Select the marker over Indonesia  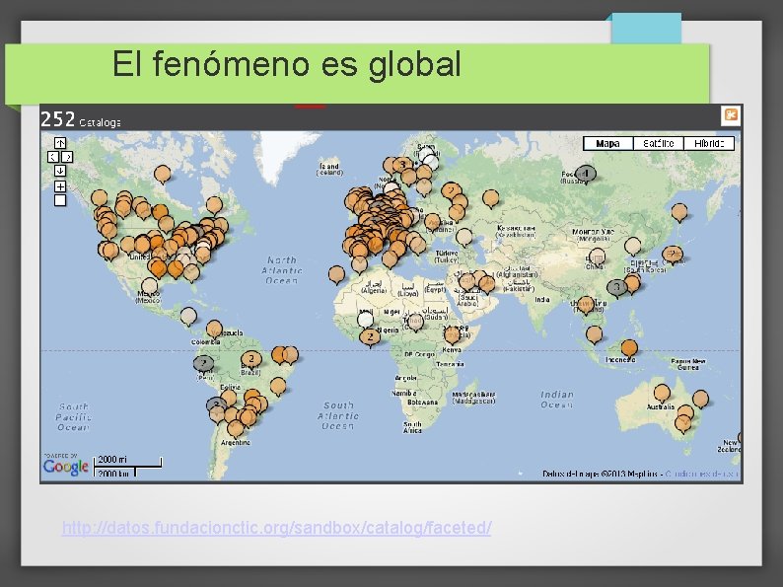click(x=629, y=347)
